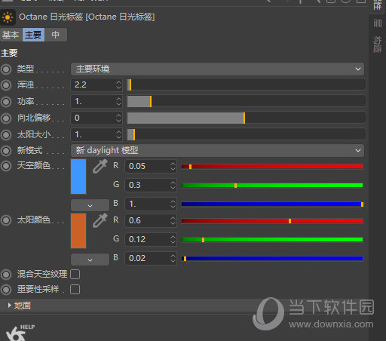The width and height of the screenshot is (386, 341).
Task: Click stepper arrows of sky R 0.05
Action: coord(173,166)
